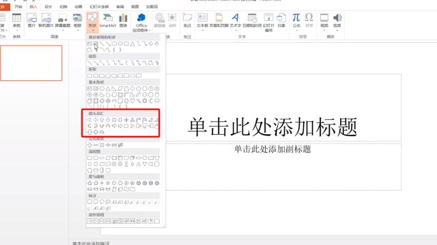Choose quad arrow in Block Arrows section
This screenshot has height=245, width=437.
coord(126,120)
